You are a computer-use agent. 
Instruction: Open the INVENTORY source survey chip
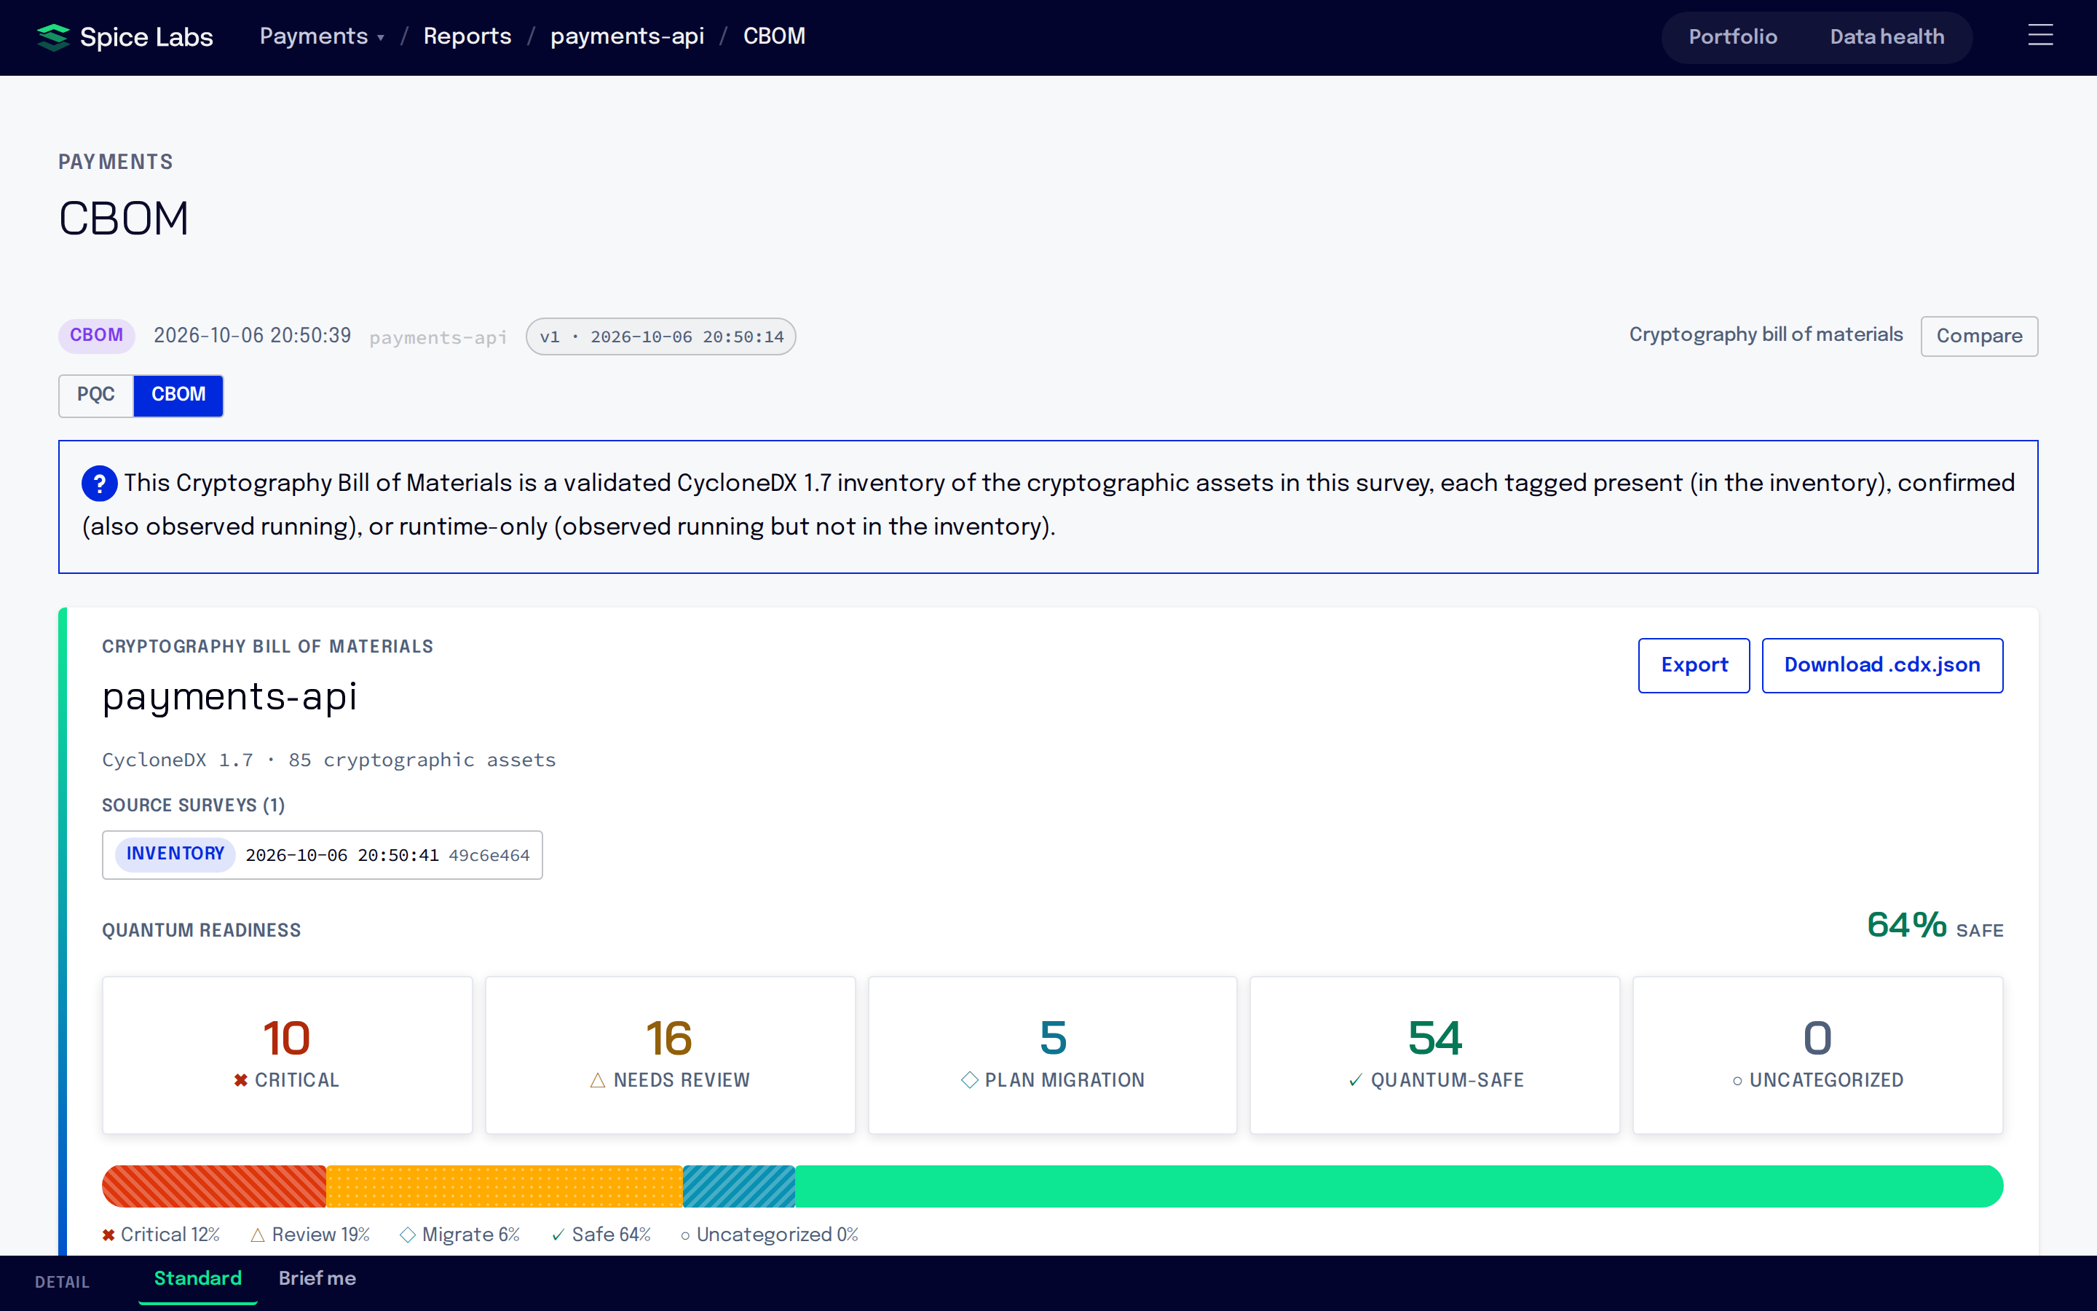(x=323, y=855)
